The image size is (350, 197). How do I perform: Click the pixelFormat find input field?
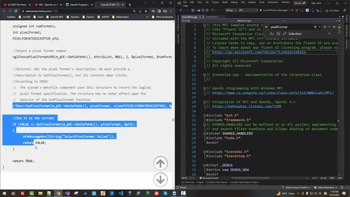pos(291,27)
